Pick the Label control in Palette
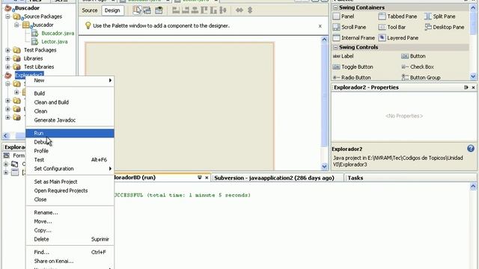This screenshot has height=269, width=479. click(x=343, y=56)
